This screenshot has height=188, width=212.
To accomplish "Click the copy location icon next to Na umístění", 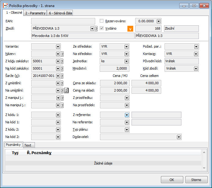I will 66,90.
